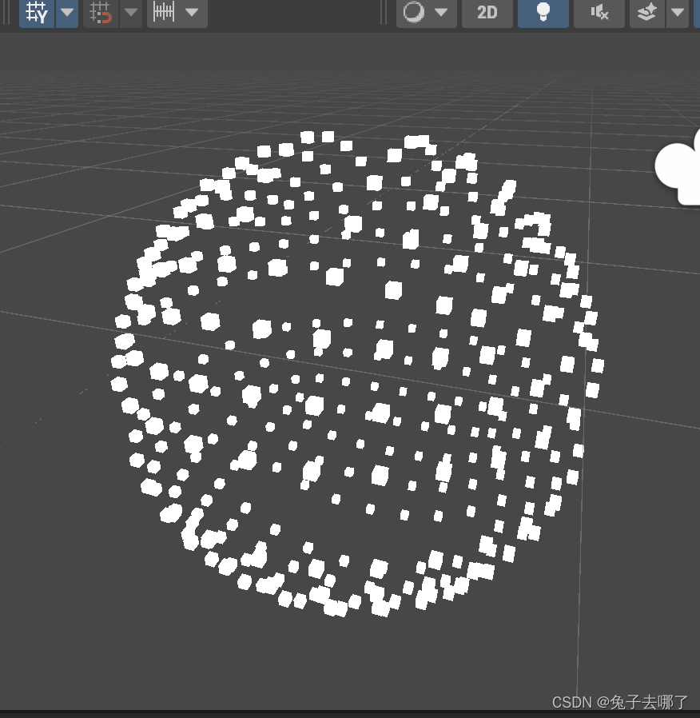Open the shading mode dropdown arrow

pyautogui.click(x=441, y=13)
